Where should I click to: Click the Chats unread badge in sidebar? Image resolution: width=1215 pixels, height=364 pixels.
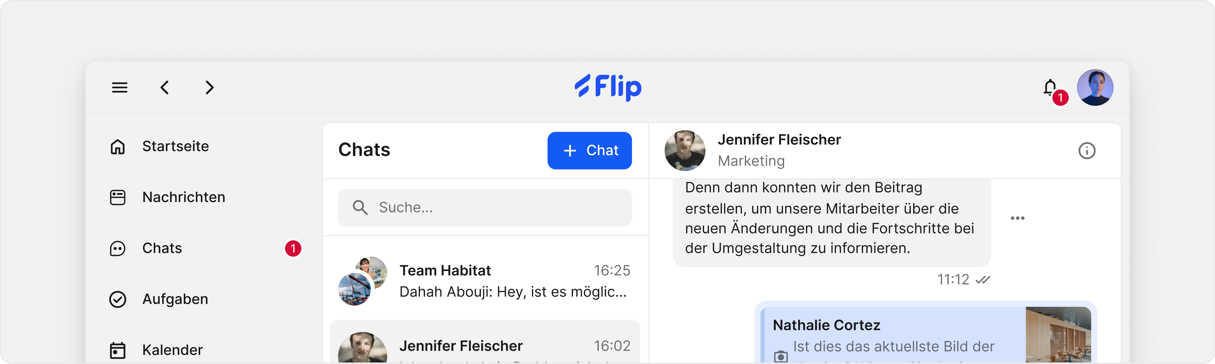click(x=293, y=248)
